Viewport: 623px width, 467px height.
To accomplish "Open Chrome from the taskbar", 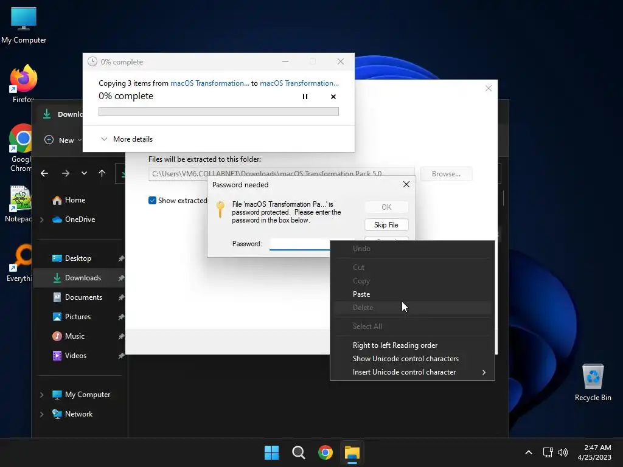I will (325, 452).
